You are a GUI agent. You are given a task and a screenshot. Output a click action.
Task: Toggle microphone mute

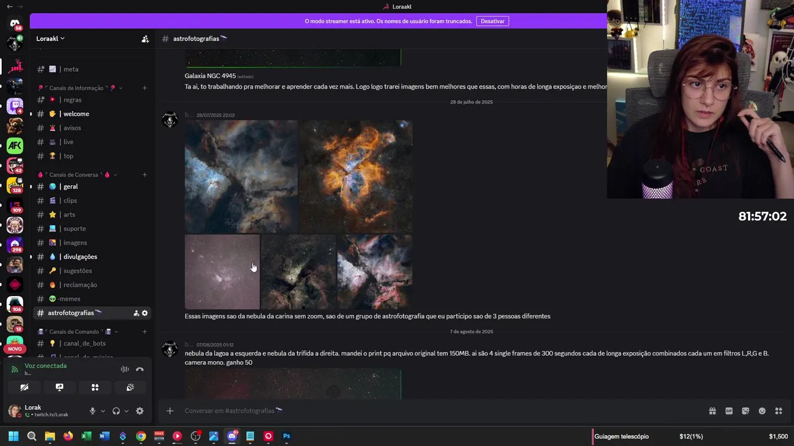[92, 411]
